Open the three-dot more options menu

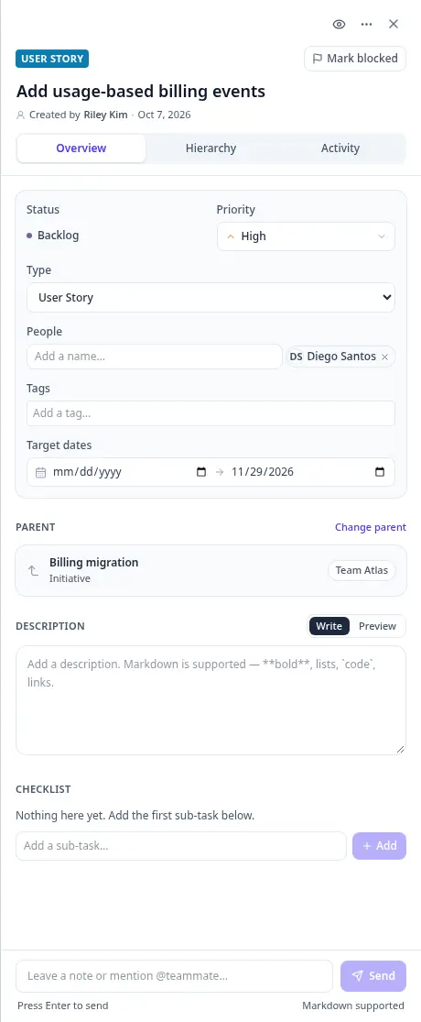click(x=366, y=24)
